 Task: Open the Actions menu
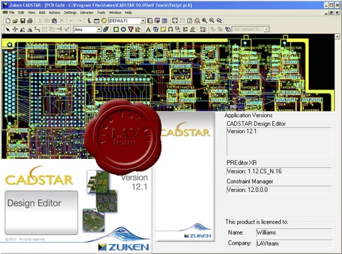[x=54, y=13]
